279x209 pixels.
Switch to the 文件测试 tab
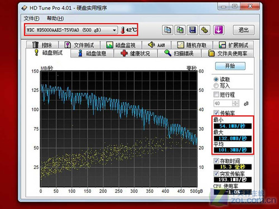pyautogui.click(x=80, y=45)
